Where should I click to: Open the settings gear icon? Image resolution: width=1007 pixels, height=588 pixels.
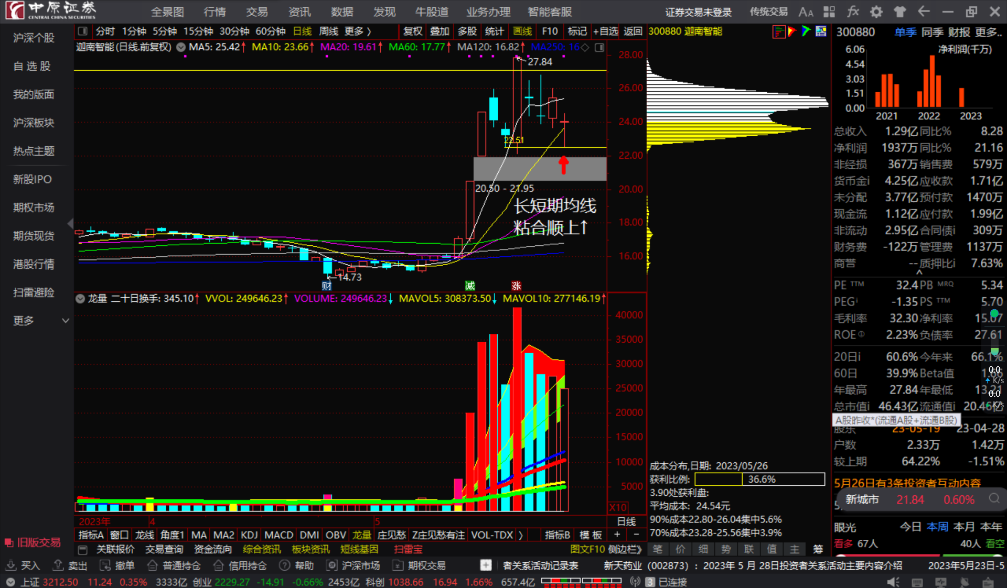pos(876,12)
